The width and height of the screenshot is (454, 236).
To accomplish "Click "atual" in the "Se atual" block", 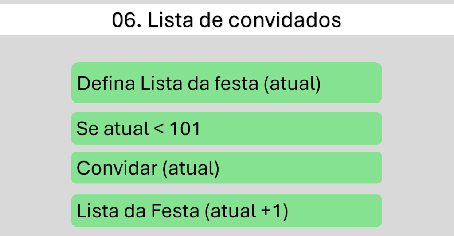I will tap(126, 129).
